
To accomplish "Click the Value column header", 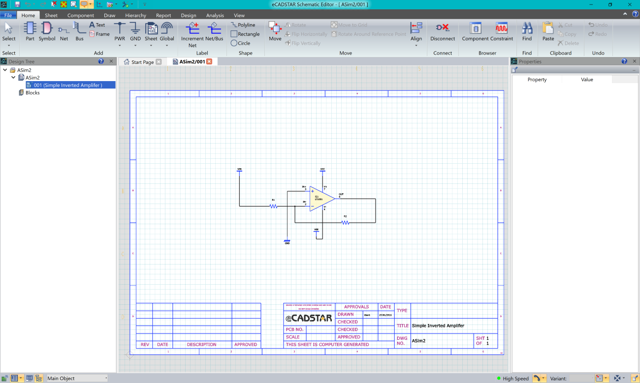I will (x=587, y=79).
